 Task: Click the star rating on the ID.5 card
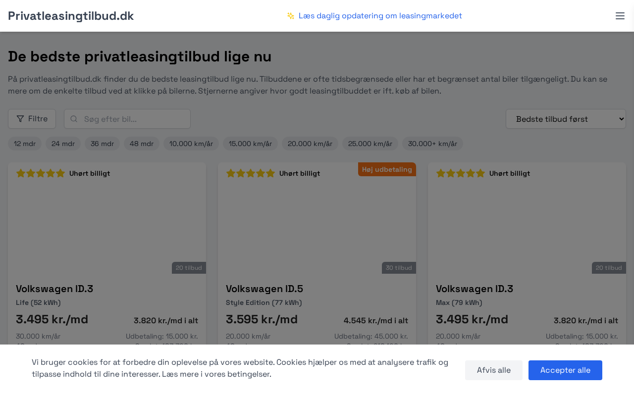pyautogui.click(x=250, y=173)
